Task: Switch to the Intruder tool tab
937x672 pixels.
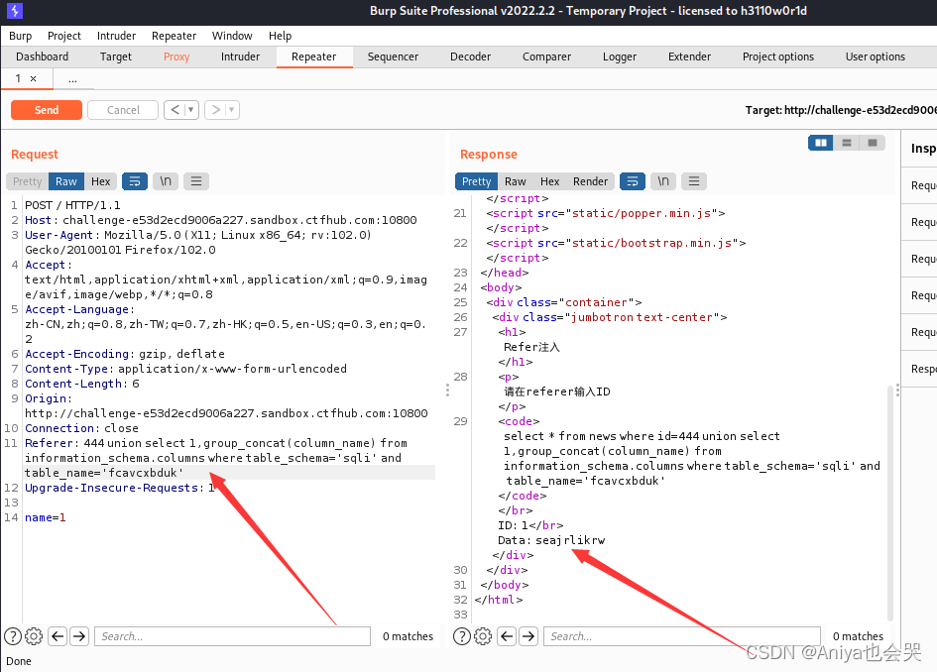Action: point(240,56)
